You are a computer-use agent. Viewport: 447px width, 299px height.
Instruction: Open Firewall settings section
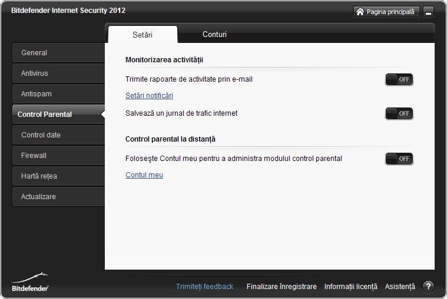click(58, 156)
